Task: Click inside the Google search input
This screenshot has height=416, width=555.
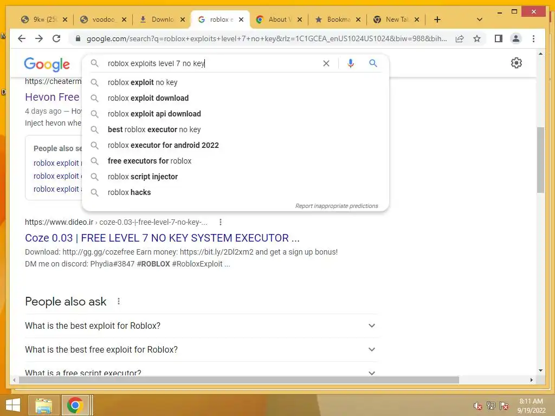Action: click(x=212, y=63)
